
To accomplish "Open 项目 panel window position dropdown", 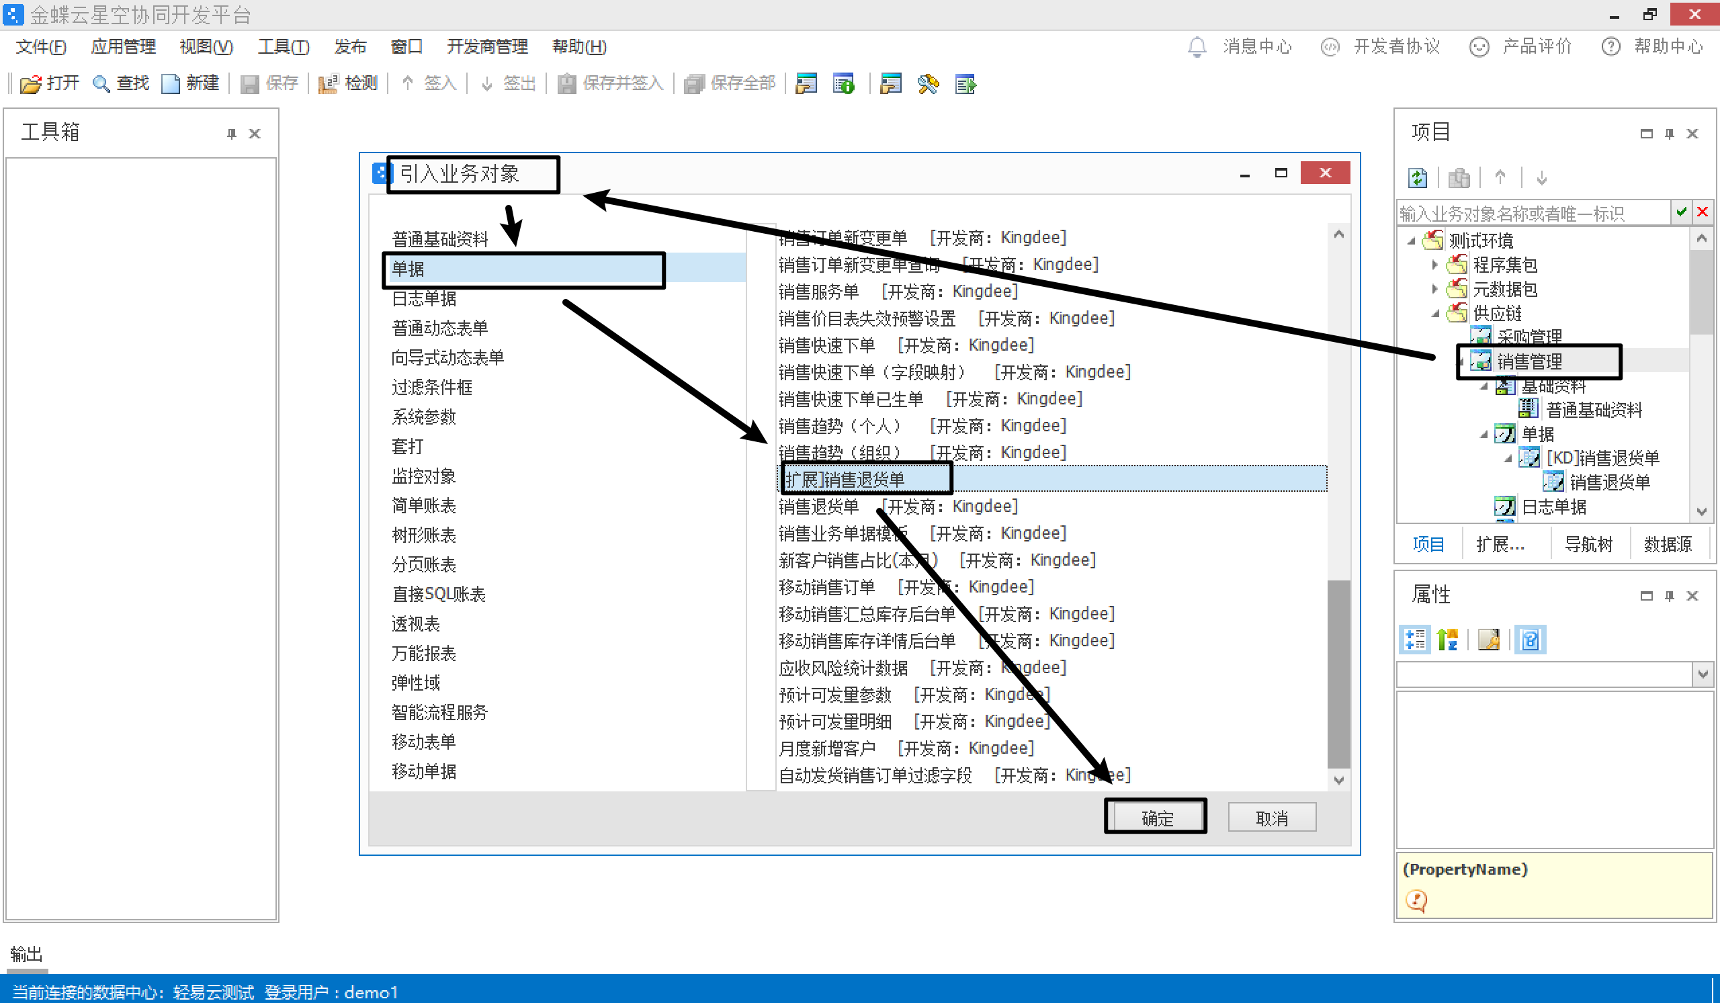I will [x=1646, y=134].
